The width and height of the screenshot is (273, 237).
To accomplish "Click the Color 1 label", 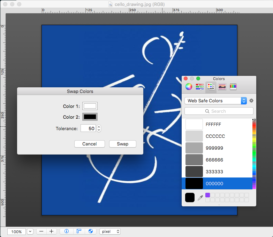I will click(71, 106).
